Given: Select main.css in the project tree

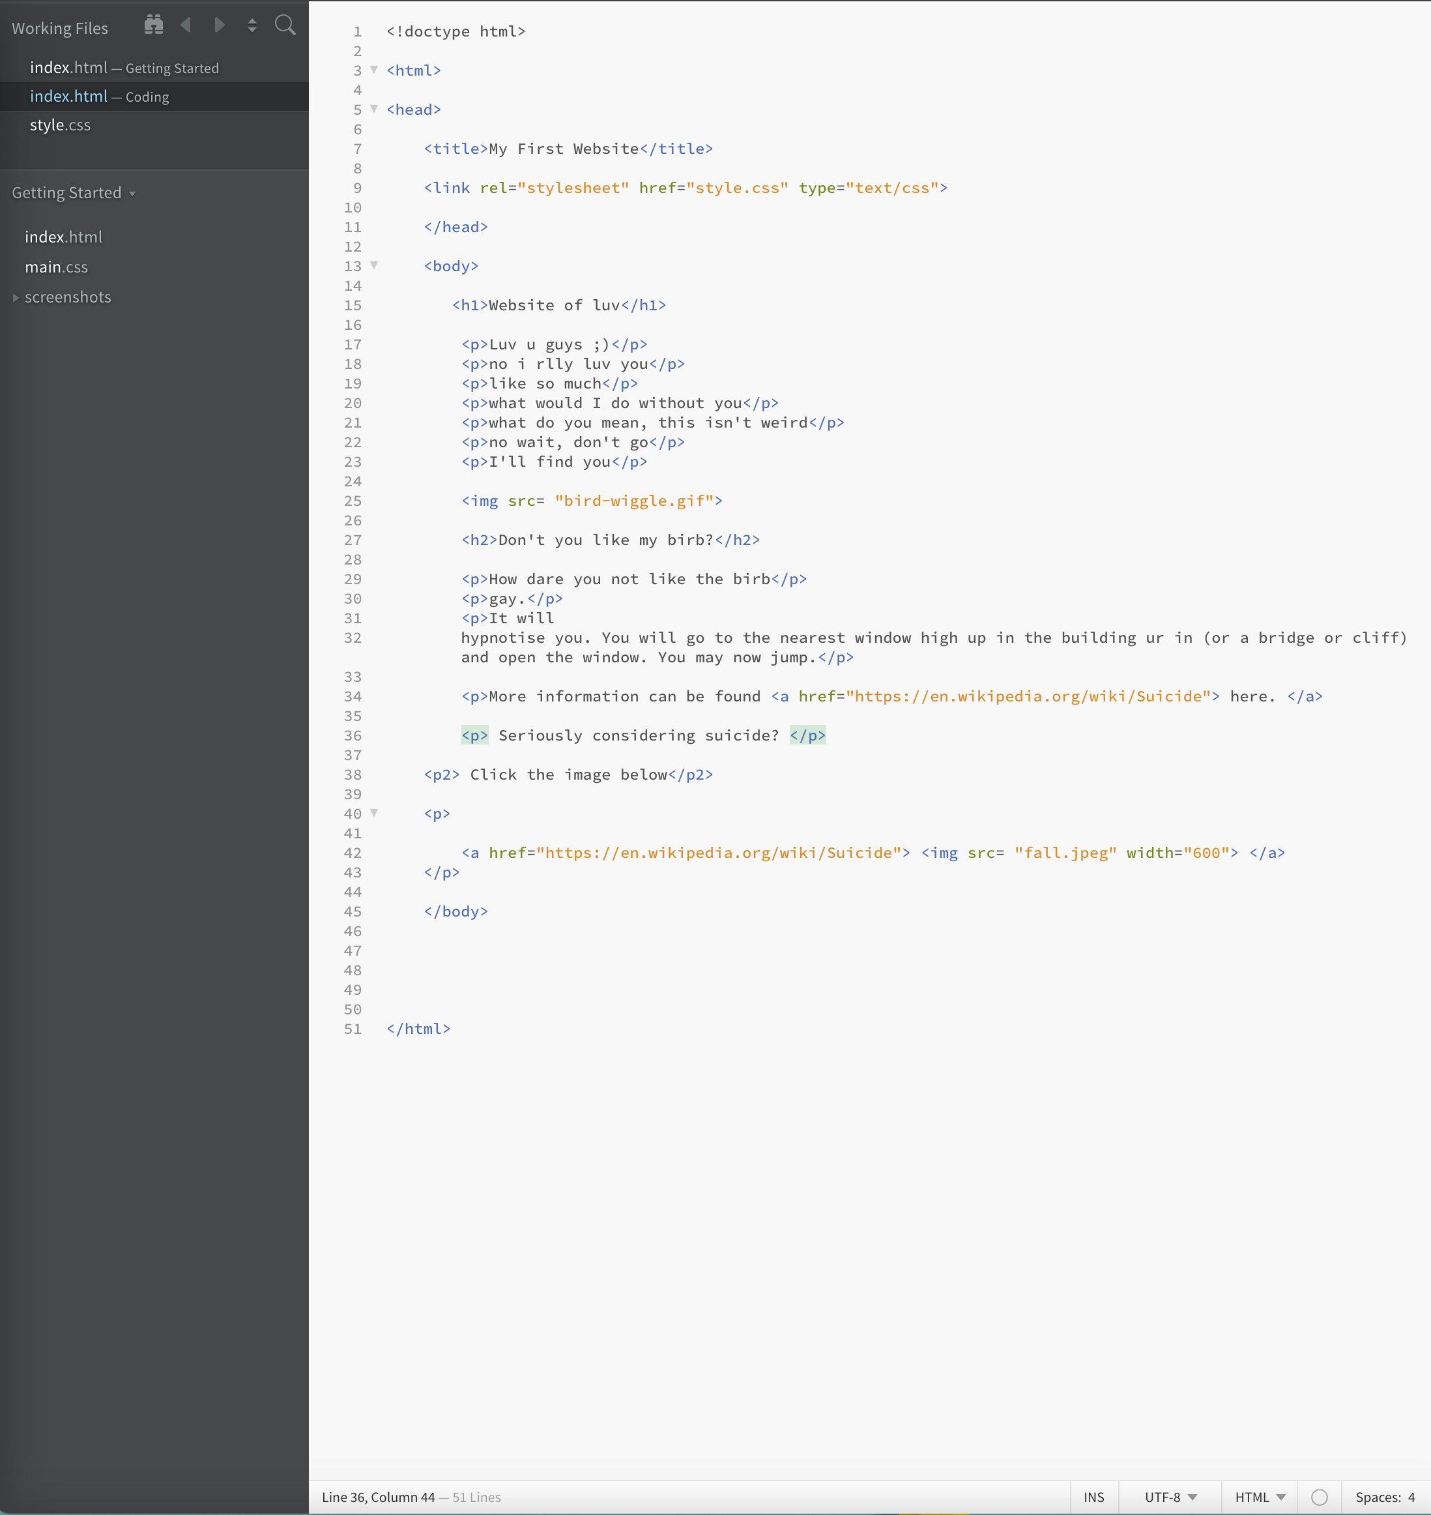Looking at the screenshot, I should pos(57,267).
